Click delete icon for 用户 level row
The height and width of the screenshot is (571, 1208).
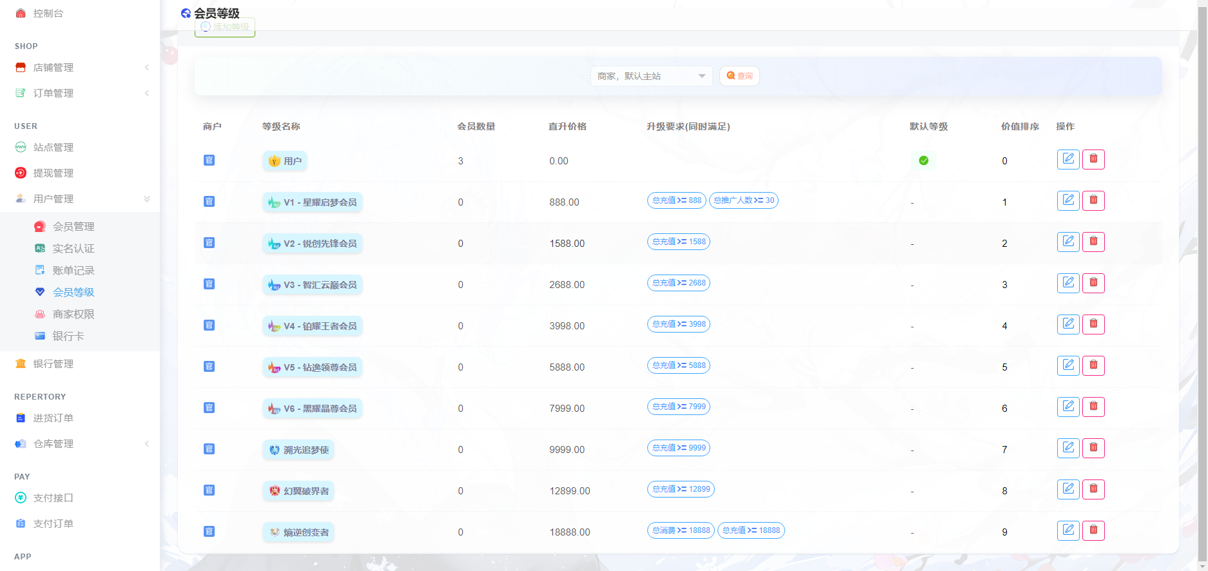(x=1093, y=159)
